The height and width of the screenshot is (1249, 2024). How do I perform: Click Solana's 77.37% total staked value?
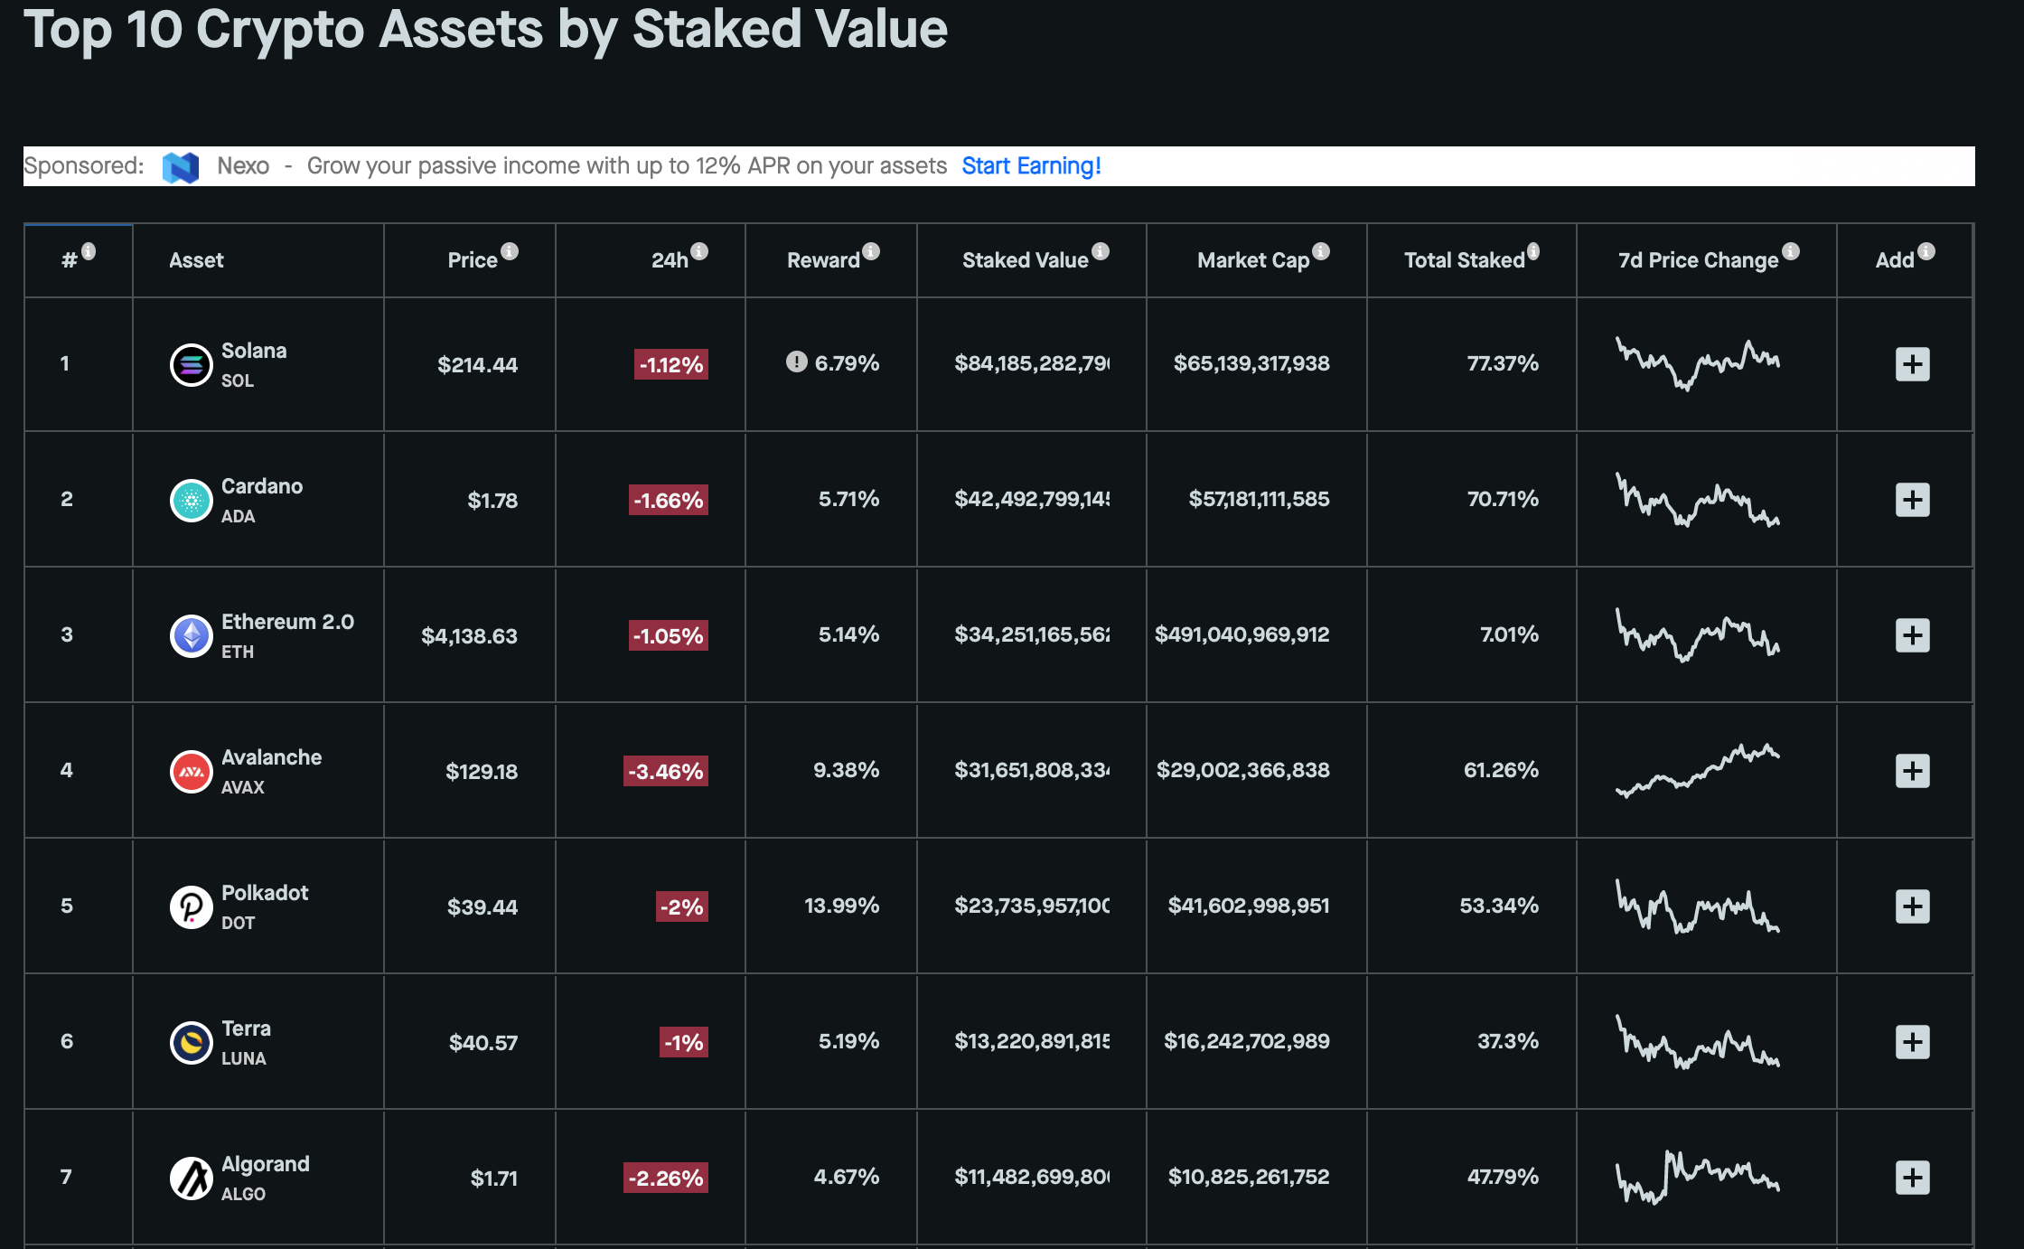[1503, 363]
